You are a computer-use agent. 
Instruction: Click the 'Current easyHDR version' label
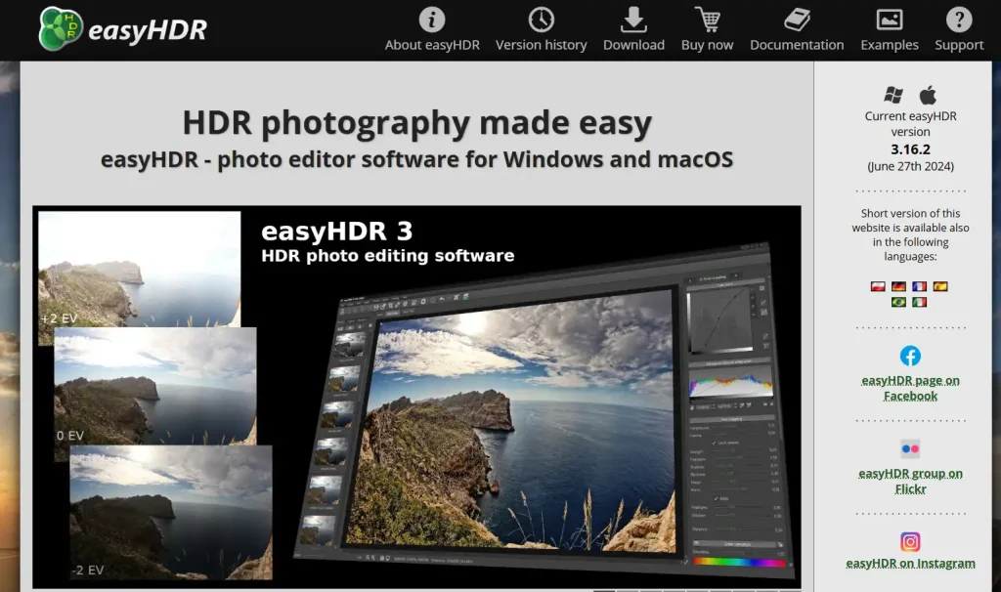910,124
